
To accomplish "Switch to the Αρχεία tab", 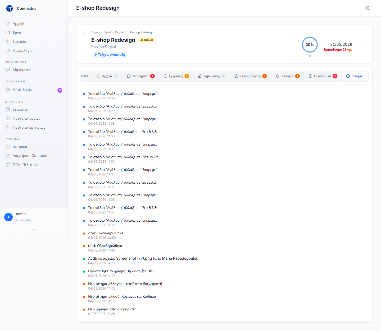I will [107, 76].
